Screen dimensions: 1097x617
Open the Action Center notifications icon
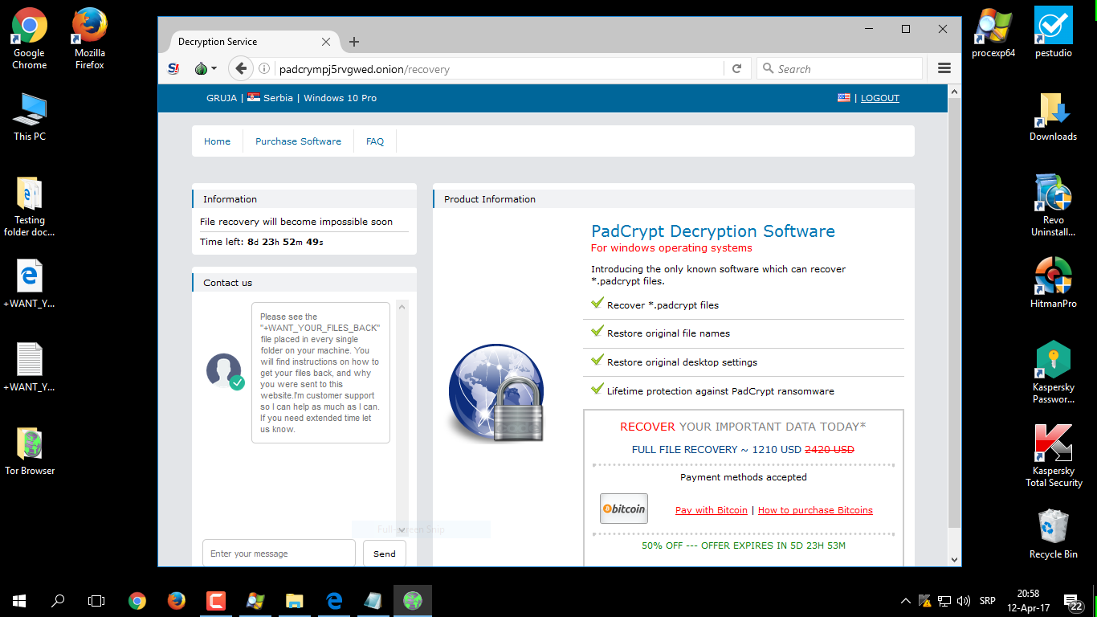coord(1073,602)
